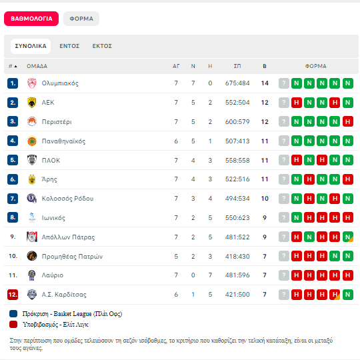Screen dimensions: 360x360
Task: Select the ΒΑΘΜΟΛΟΓΙΑ tab
Action: [31, 19]
